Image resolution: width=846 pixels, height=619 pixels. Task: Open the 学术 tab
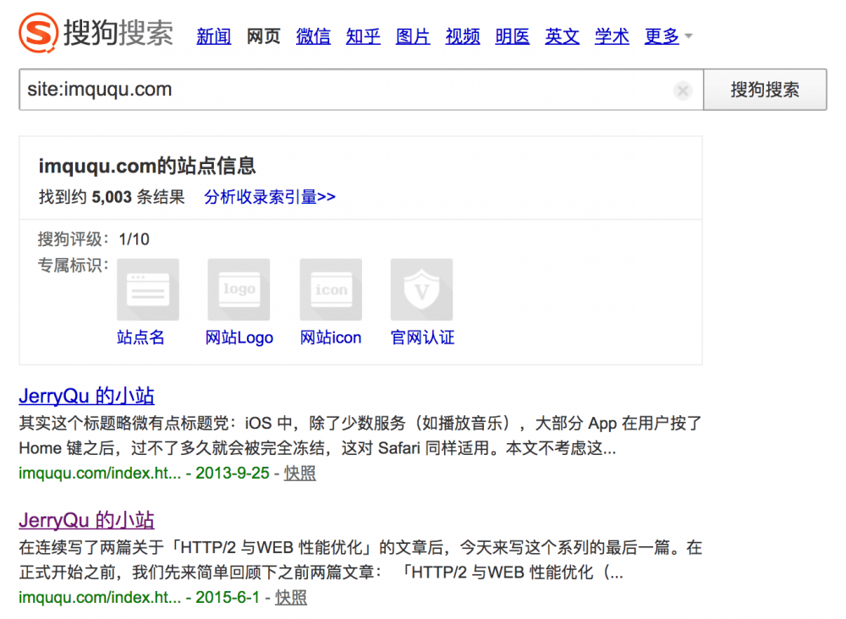click(x=612, y=36)
